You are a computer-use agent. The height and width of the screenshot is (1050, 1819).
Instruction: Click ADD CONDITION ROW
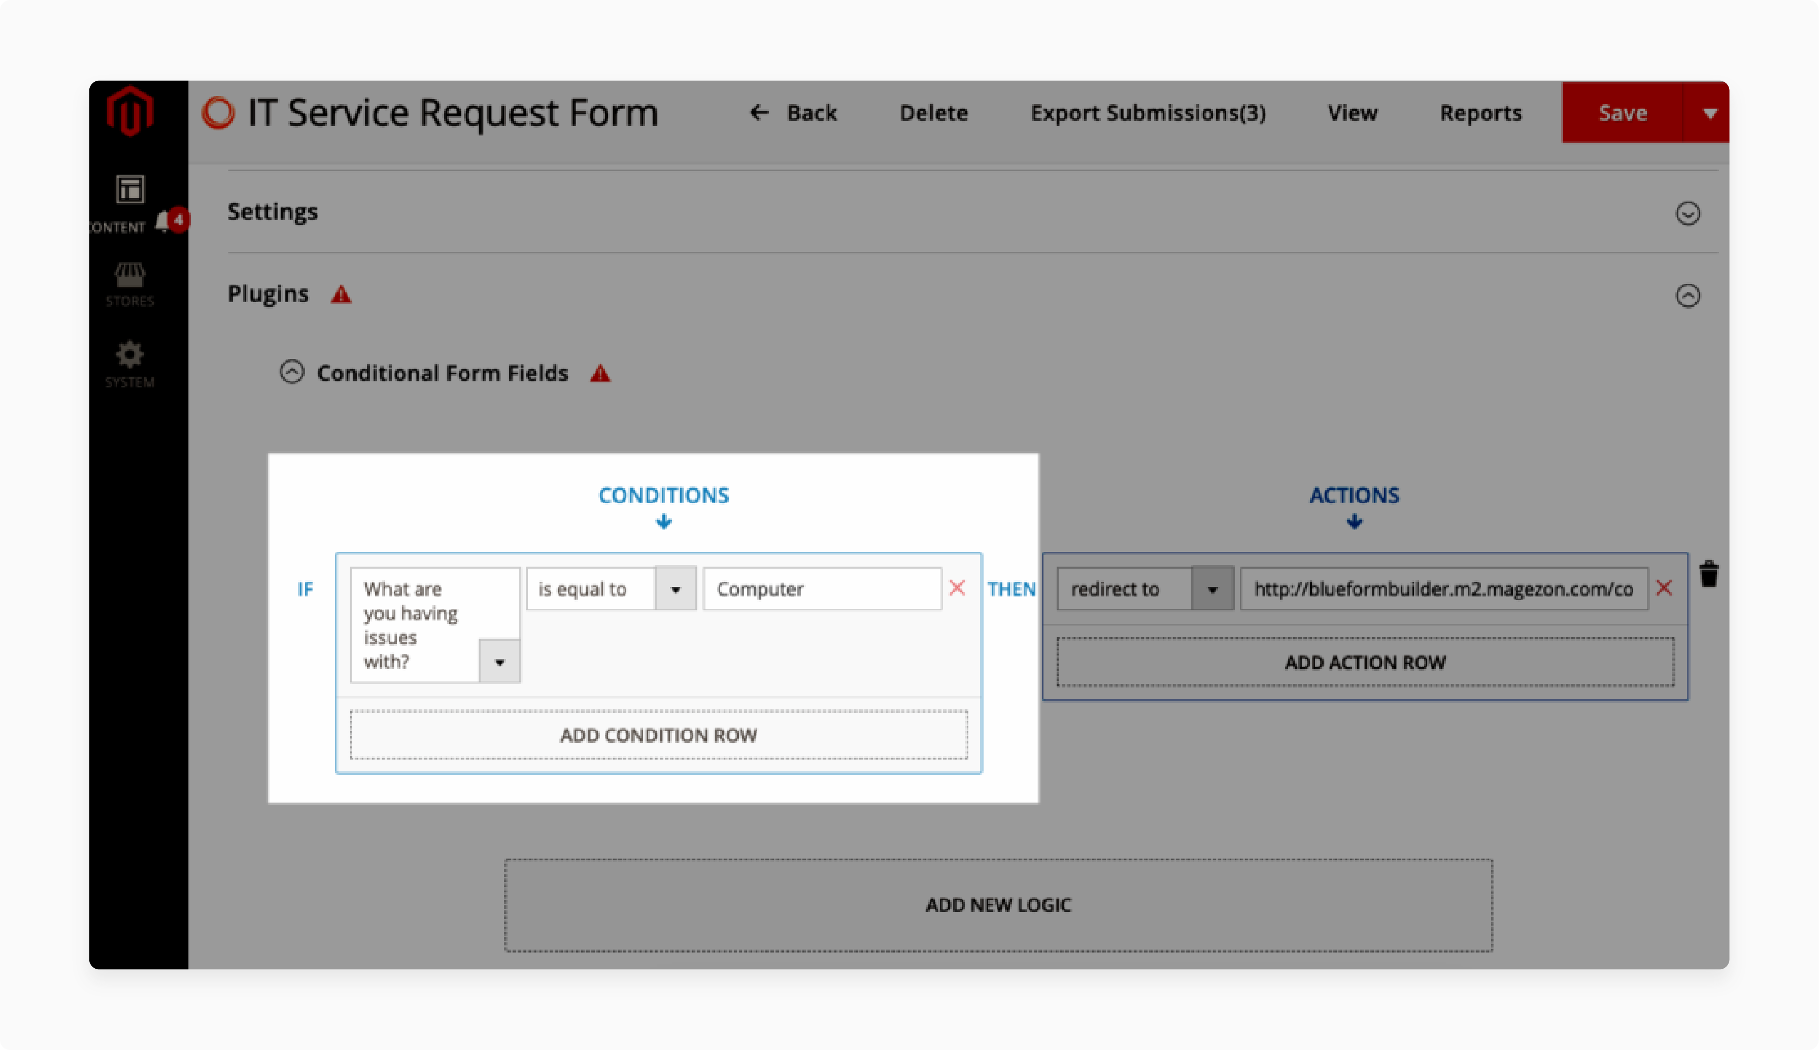click(659, 735)
